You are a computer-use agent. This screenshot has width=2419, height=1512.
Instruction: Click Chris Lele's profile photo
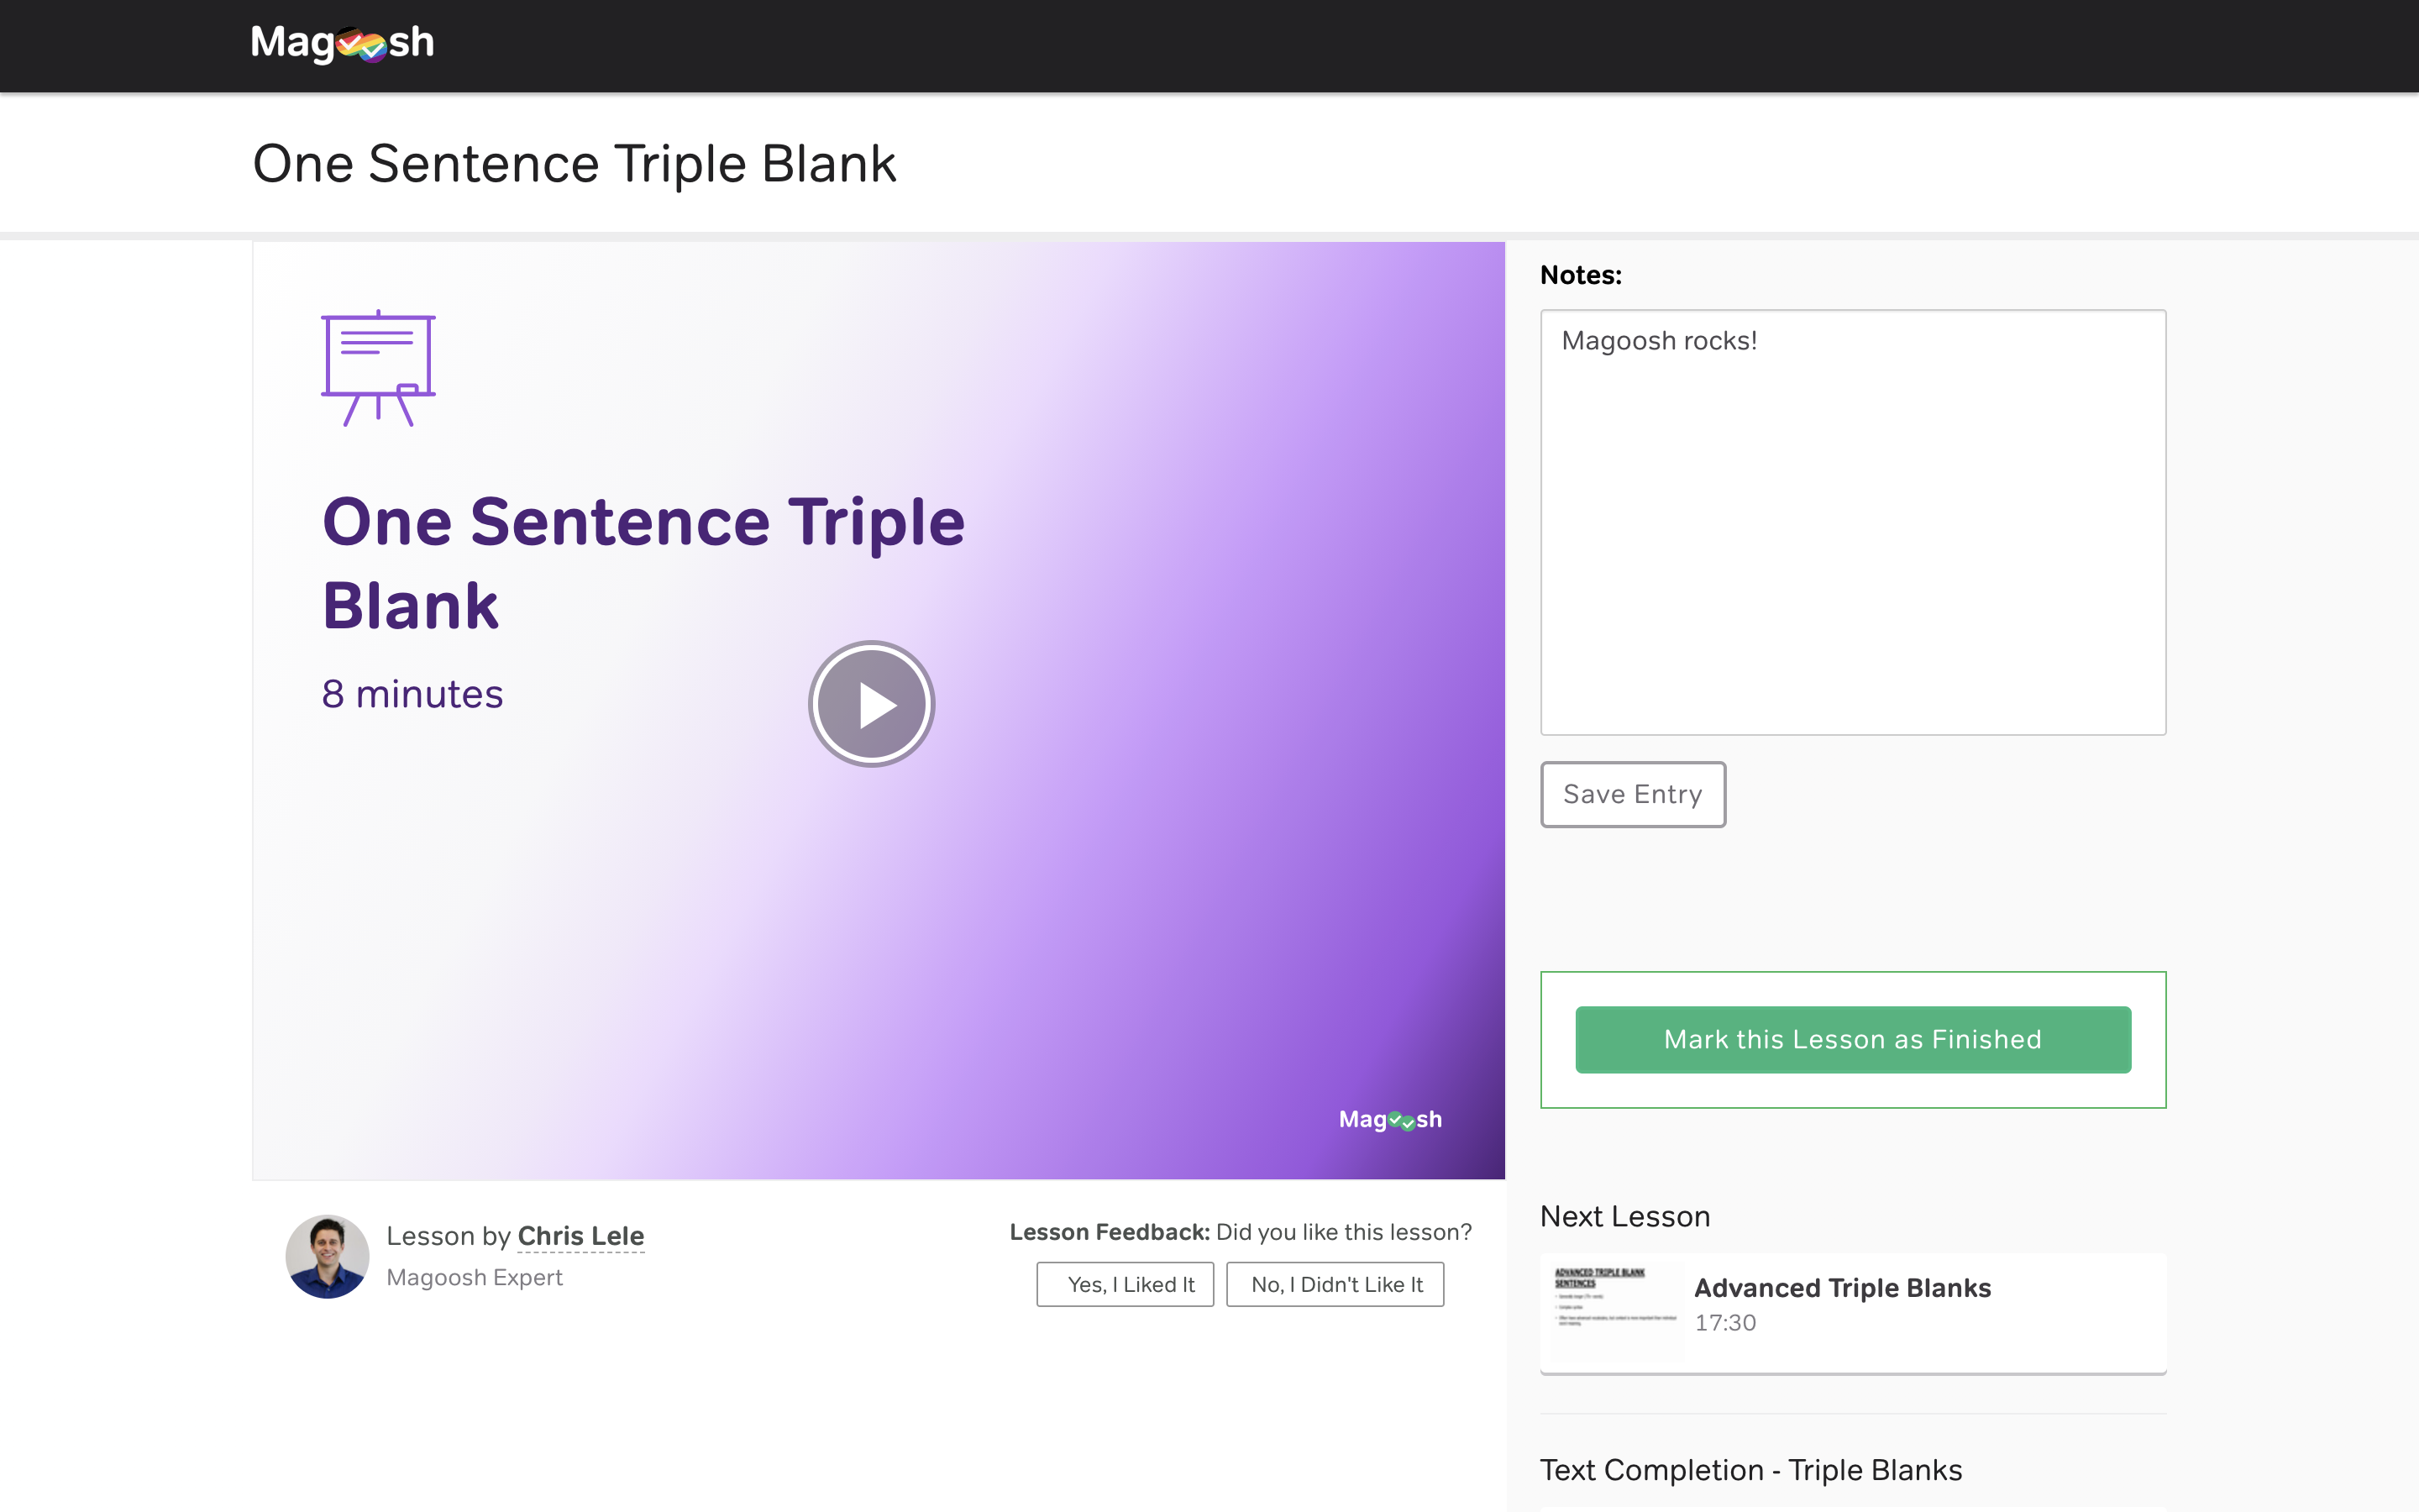(x=327, y=1256)
